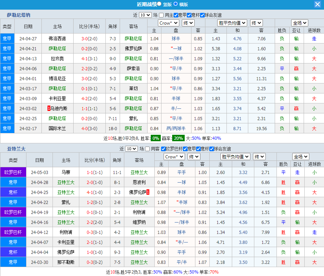Open the 全场 dropdown in 亚特兰大 table
Image resolution: width=324 pixels, height=276 pixels.
click(x=300, y=157)
